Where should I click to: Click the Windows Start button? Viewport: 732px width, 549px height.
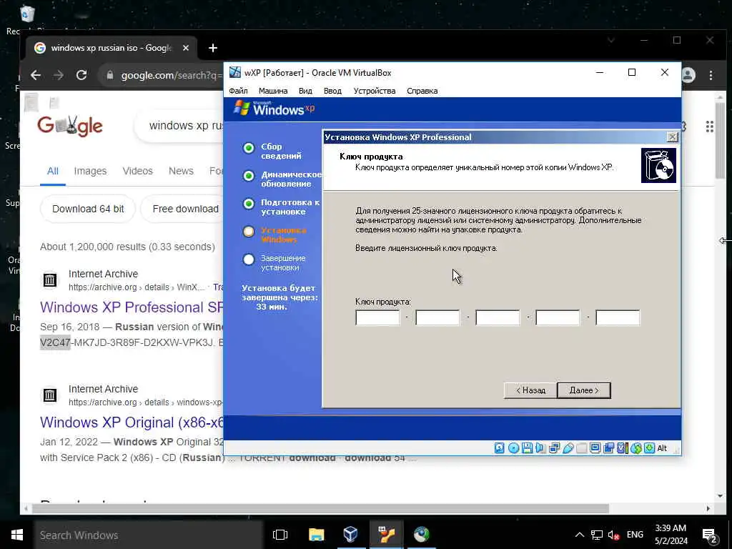point(17,535)
